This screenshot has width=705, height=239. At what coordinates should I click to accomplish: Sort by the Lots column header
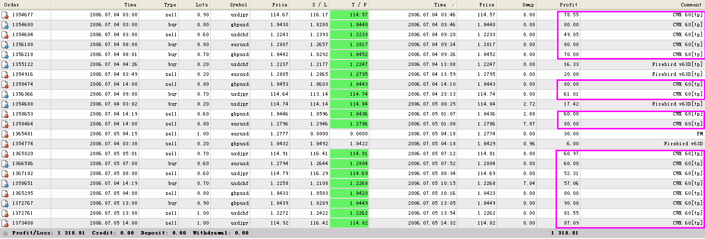pos(194,4)
